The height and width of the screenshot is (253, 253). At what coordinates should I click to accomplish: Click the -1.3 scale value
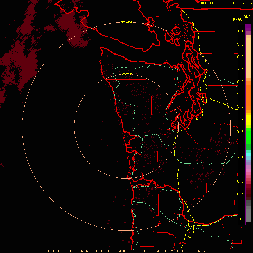click(240, 206)
